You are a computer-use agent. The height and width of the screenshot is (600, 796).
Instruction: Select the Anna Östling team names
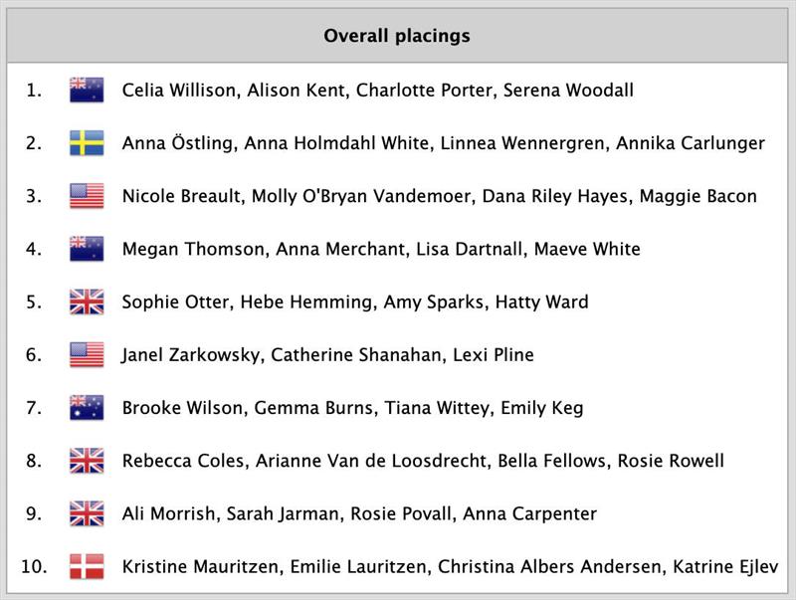(443, 143)
